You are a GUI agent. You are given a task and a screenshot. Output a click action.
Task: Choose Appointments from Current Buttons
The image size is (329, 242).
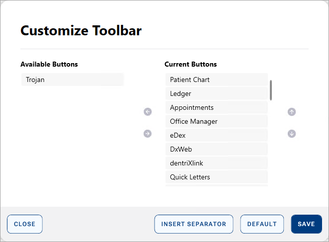(x=216, y=107)
